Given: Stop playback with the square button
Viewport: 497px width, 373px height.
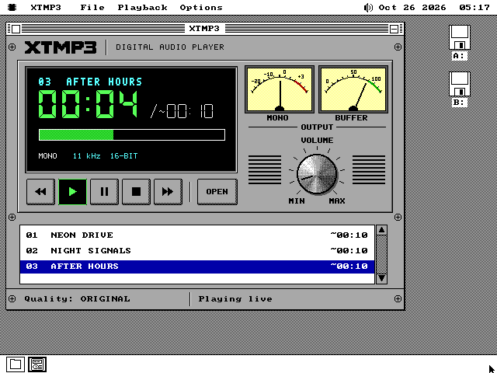Looking at the screenshot, I should click(136, 192).
